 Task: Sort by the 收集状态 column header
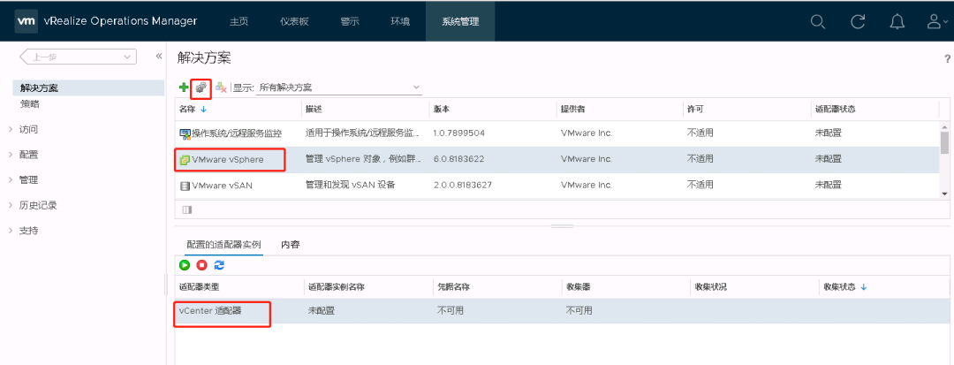[882, 286]
